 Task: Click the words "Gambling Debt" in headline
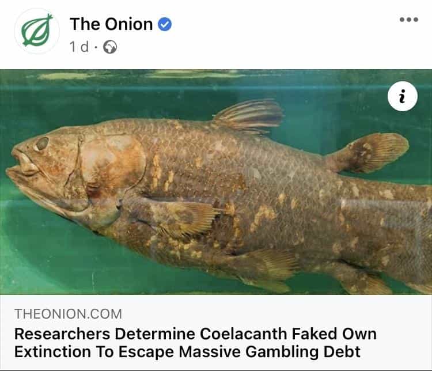coord(303,352)
